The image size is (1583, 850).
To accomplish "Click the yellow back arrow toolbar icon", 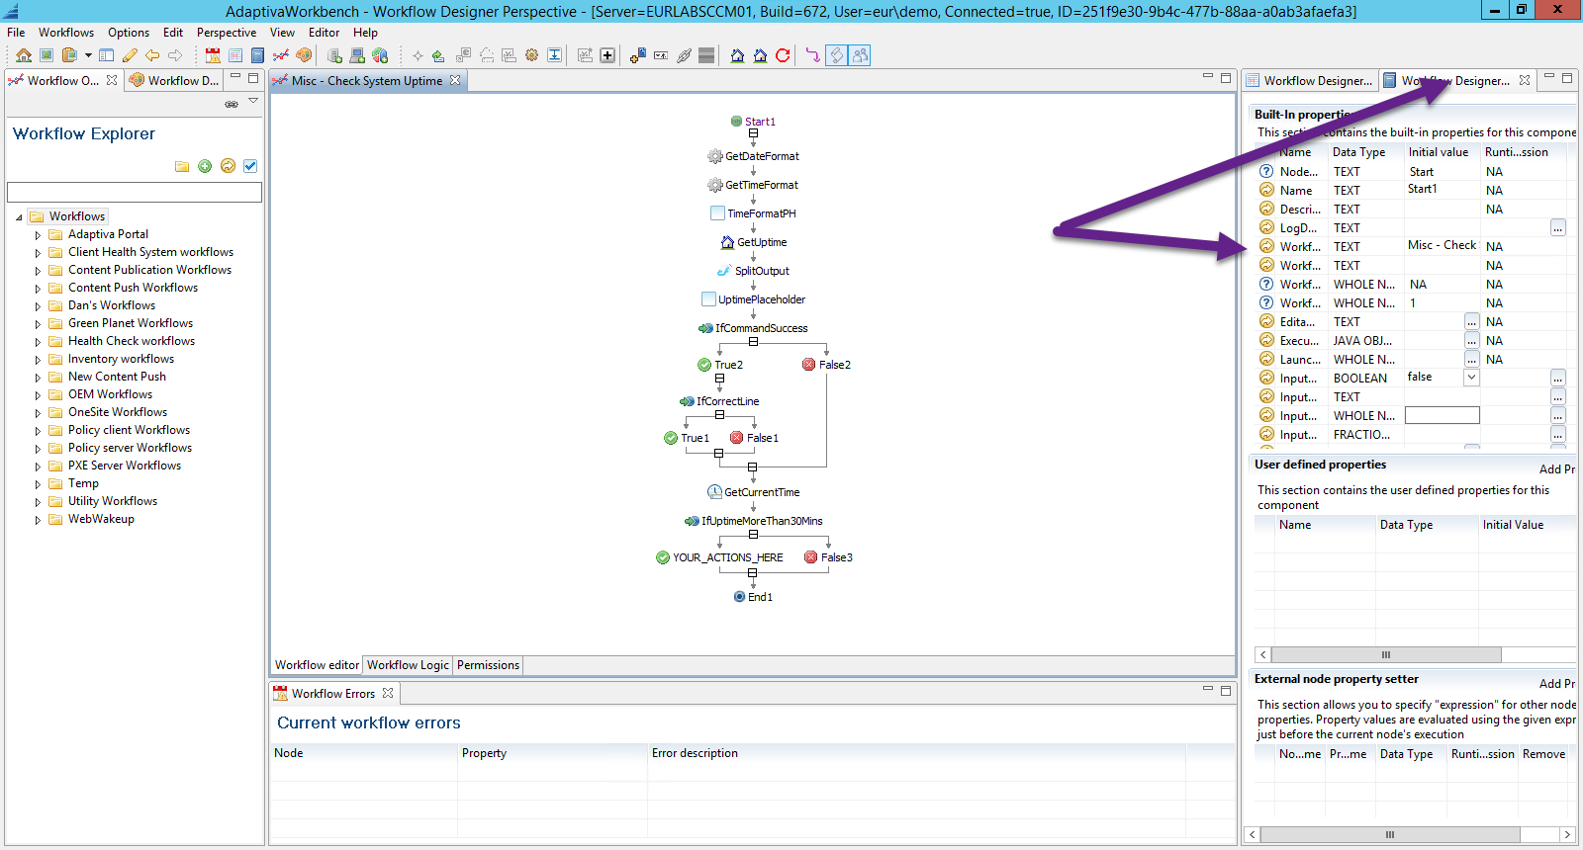I will pos(152,55).
